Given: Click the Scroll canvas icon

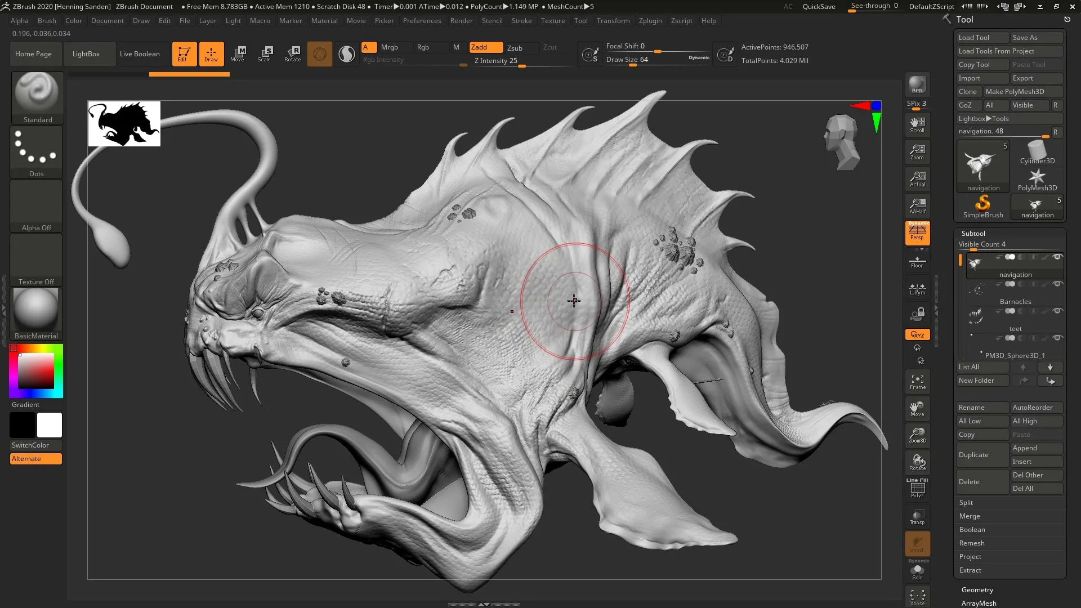Looking at the screenshot, I should point(917,125).
